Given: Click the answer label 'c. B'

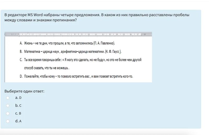Looking at the screenshot, I should coord(18,113).
